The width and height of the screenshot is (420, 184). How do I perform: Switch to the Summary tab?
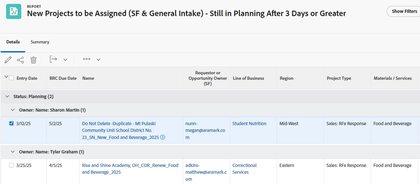[40, 42]
